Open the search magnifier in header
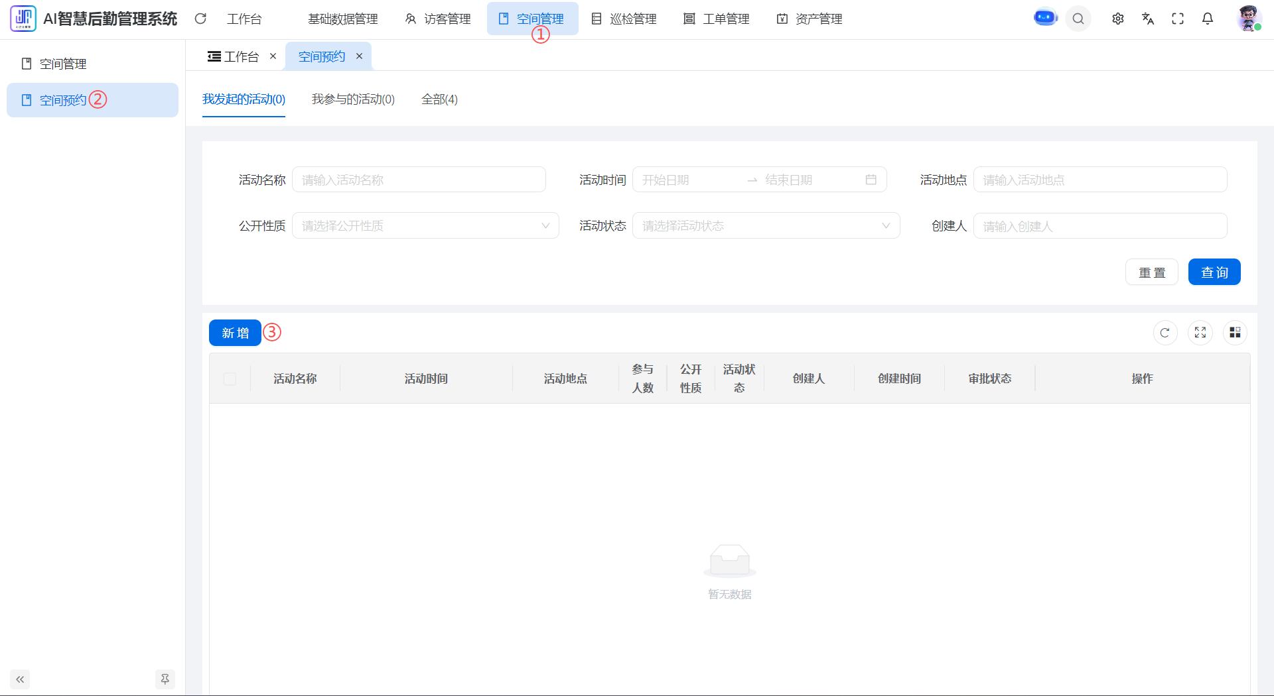 1078,19
